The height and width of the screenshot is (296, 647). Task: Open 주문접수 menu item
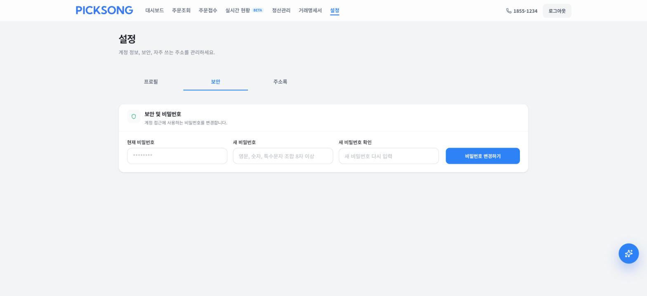point(208,10)
